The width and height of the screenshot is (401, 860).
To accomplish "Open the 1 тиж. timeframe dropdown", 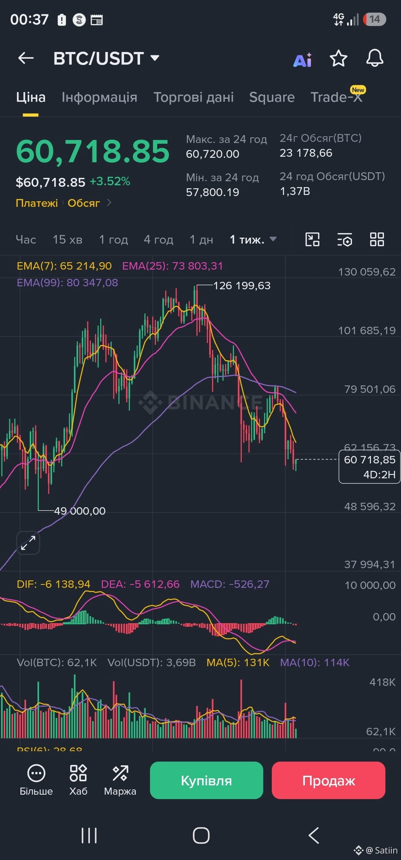I will [x=253, y=240].
